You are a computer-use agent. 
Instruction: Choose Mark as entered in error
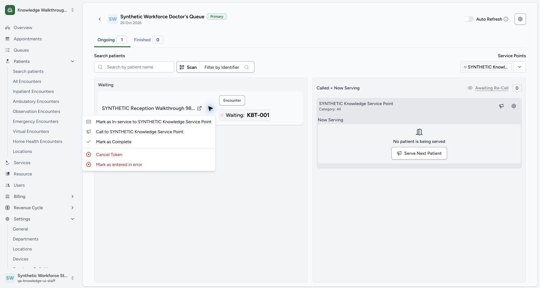(x=149, y=164)
